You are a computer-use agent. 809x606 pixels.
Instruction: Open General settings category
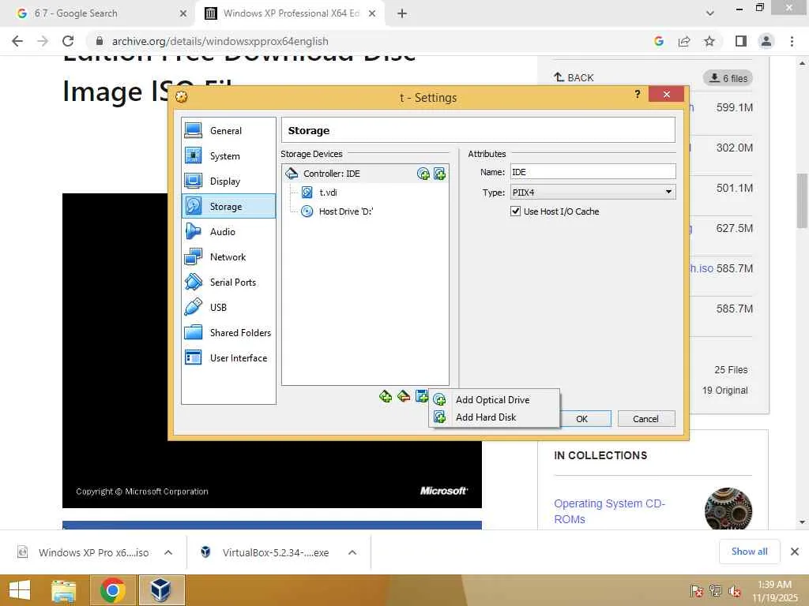pyautogui.click(x=228, y=131)
